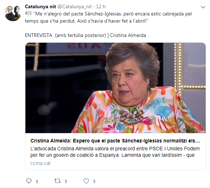Click the ccma.cat domain link
Viewport: 210px width, 188px height.
coord(40,163)
